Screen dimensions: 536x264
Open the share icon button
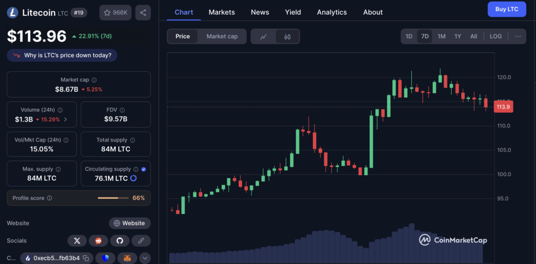(x=143, y=13)
